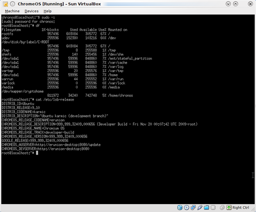Click the CHROMEOS_DEVSERVER URL line
The height and width of the screenshot is (212, 256).
pos(46,149)
